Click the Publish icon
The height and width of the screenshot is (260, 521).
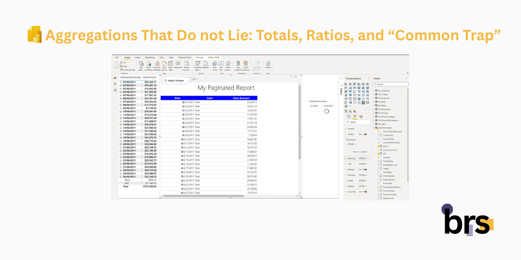tap(268, 65)
